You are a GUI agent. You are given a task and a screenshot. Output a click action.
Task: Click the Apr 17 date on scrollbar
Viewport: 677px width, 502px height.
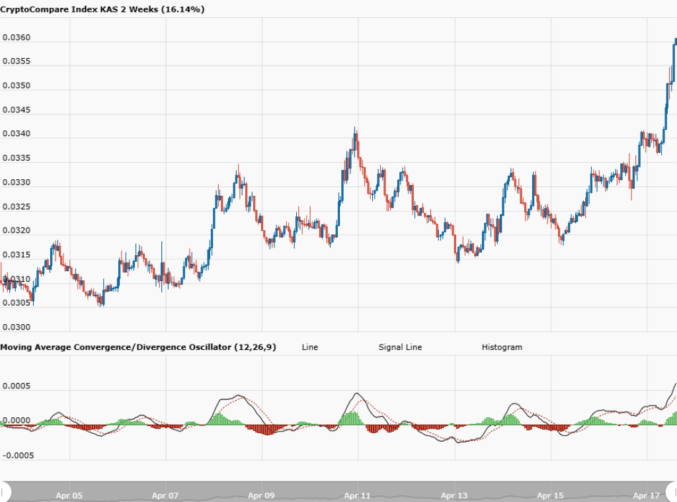click(x=647, y=495)
